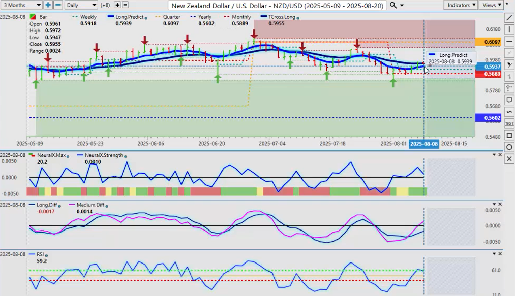Select the comment callout tool
The width and height of the screenshot is (515, 296).
point(509,100)
